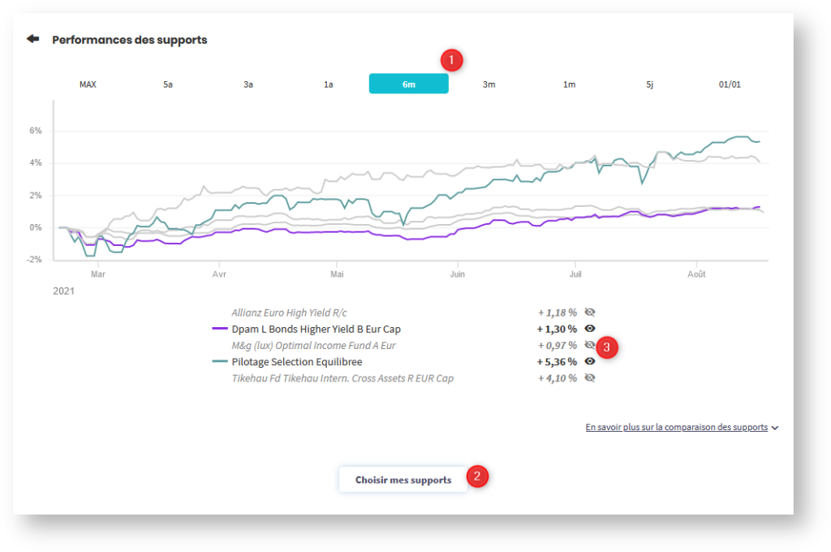Screen dimensions: 831x552
Task: Select the 5j period tab
Action: (650, 84)
